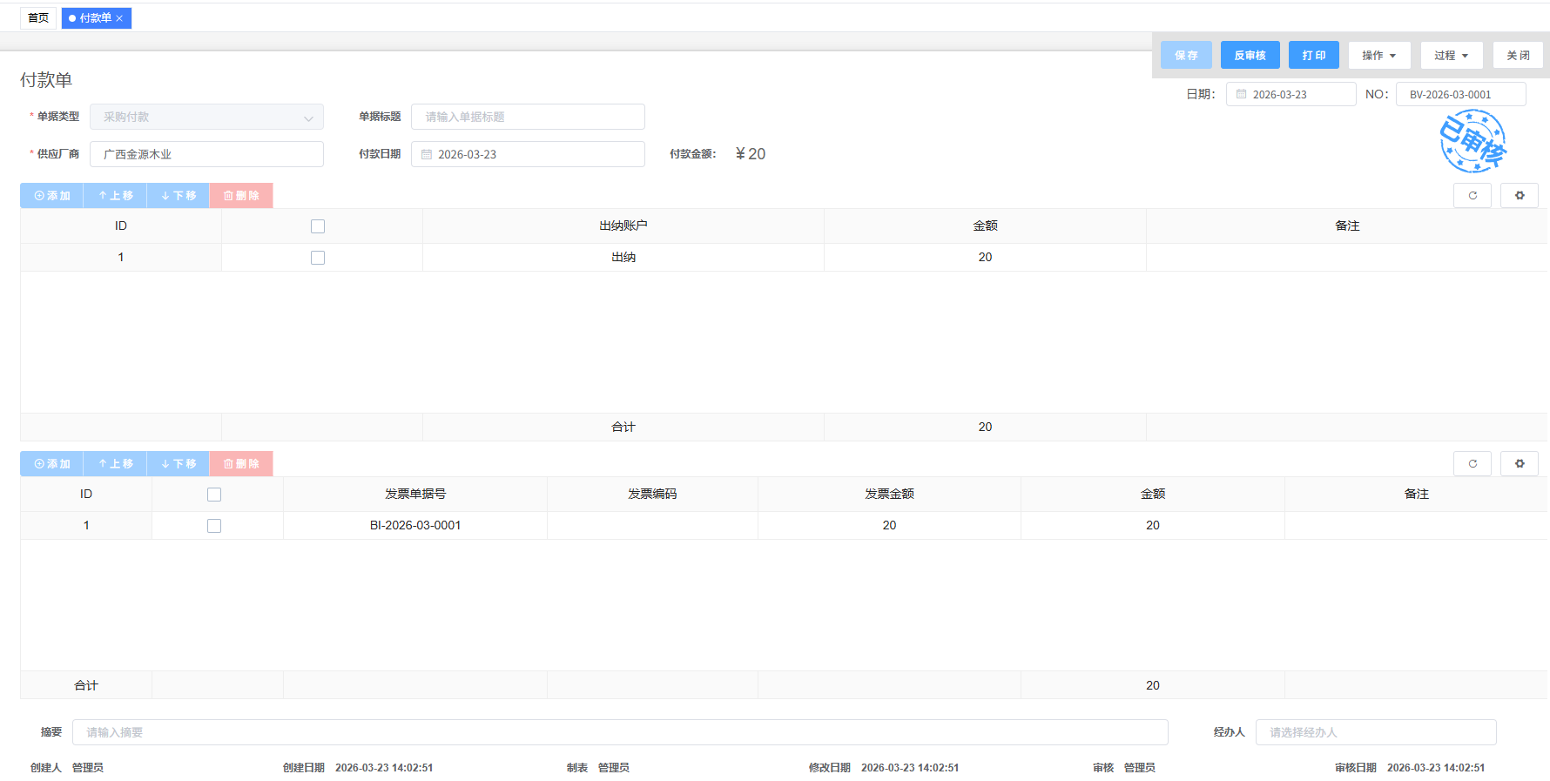Open settings gear above cashier account table
This screenshot has width=1550, height=781.
coord(1520,196)
